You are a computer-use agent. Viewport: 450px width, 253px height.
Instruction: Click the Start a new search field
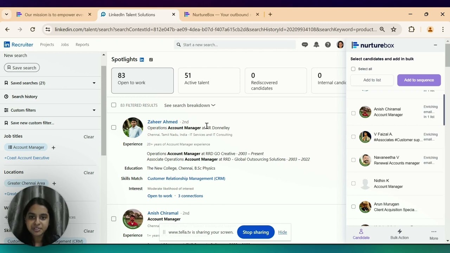[x=235, y=45]
